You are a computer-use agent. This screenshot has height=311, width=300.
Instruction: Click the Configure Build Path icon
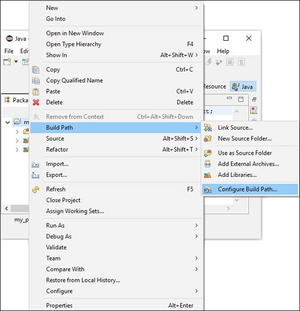click(208, 189)
